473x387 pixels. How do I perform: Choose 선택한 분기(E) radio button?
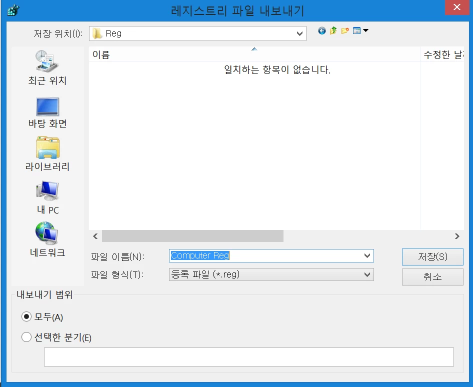26,337
